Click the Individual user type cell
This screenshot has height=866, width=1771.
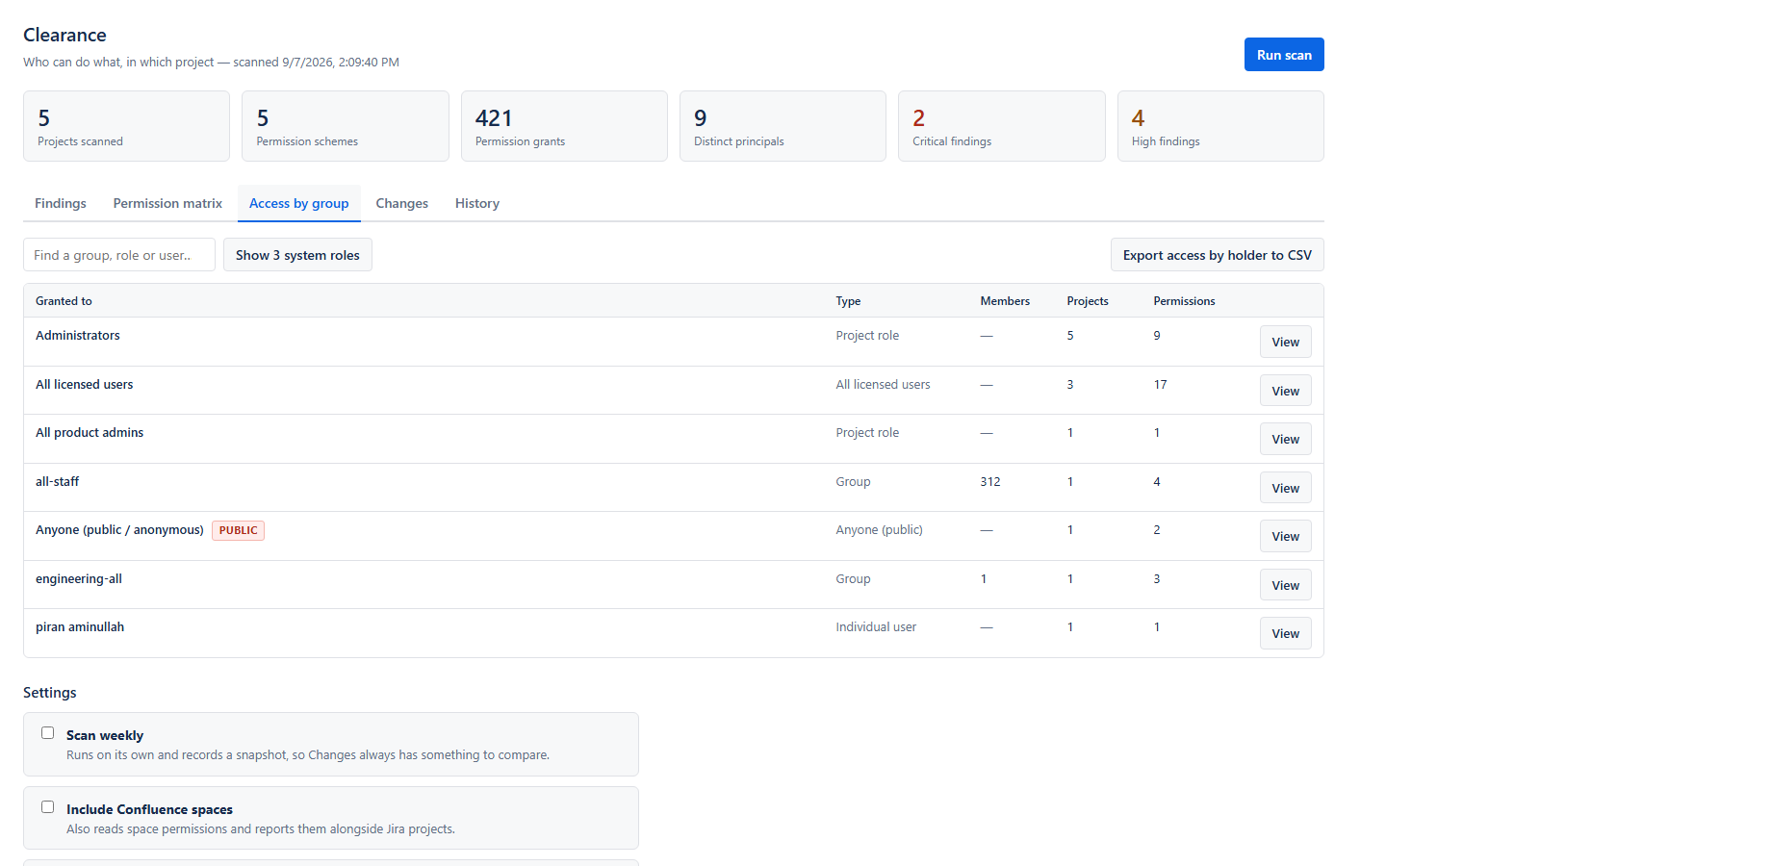tap(876, 627)
